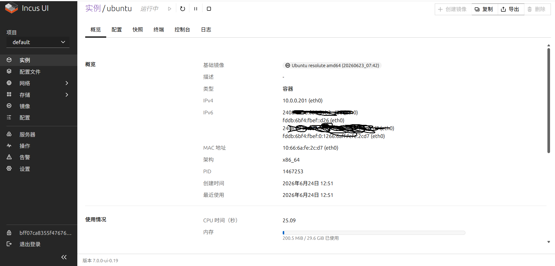Click the 删除 (Delete) button

point(537,9)
